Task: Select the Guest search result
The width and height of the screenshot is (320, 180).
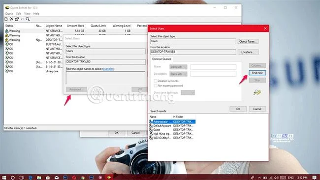Action: coord(172,130)
